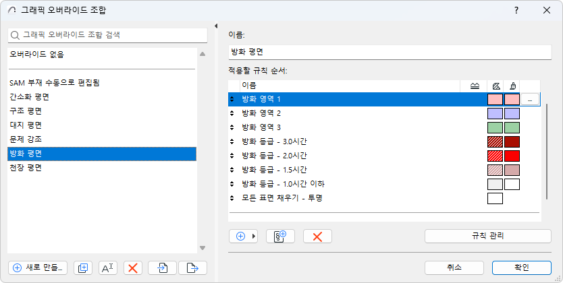Click the override combination search field
Screen dimensions: 563x283
pos(108,34)
